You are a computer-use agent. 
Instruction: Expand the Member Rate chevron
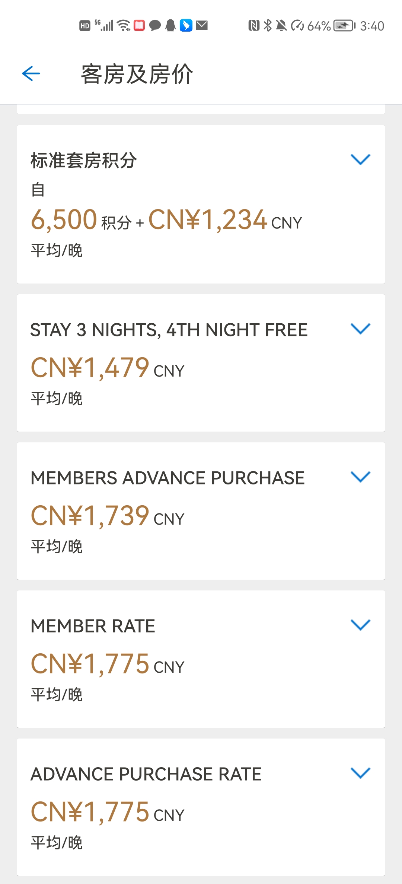(x=360, y=625)
